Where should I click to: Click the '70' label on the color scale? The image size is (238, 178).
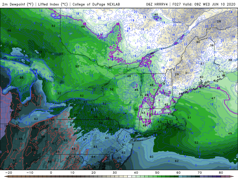200,173
